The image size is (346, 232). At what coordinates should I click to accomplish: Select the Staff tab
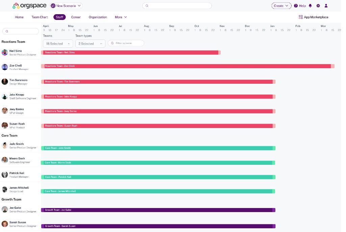coord(59,17)
